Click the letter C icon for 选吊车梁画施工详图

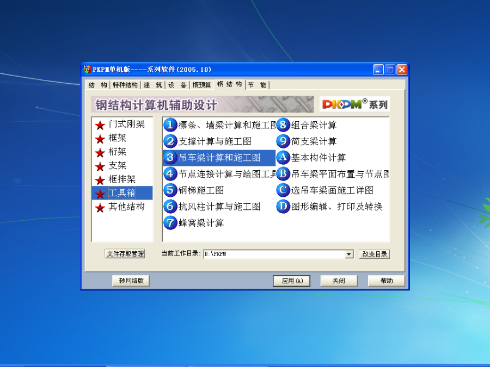283,190
